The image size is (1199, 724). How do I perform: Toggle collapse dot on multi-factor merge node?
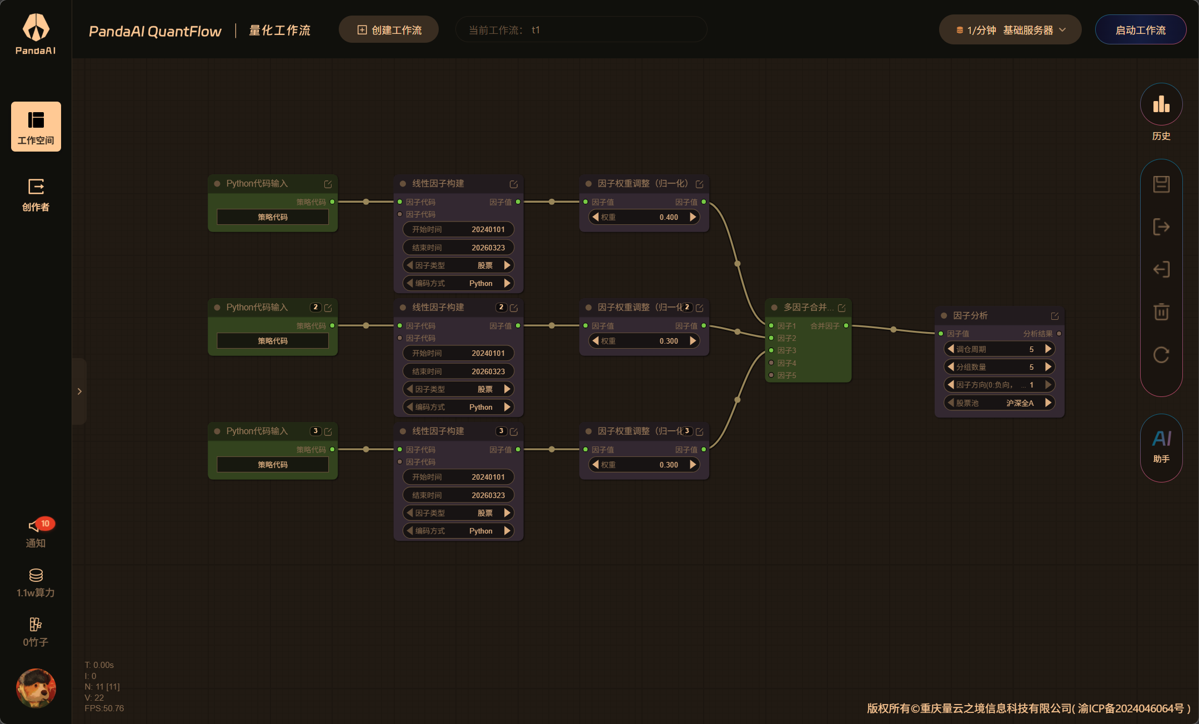[774, 308]
